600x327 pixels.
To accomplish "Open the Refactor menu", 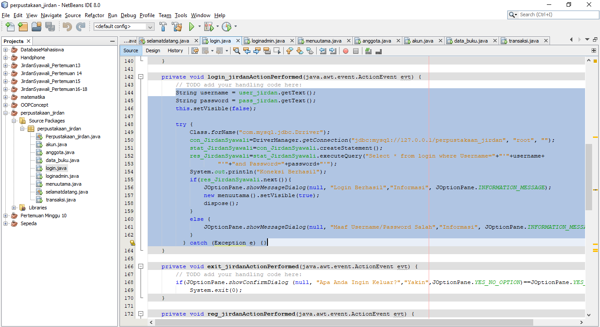I will point(94,15).
